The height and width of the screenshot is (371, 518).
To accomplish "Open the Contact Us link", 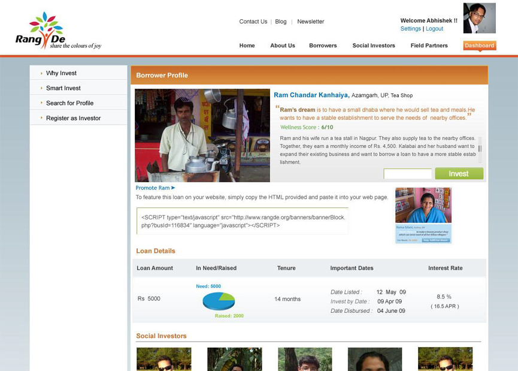I will 253,22.
